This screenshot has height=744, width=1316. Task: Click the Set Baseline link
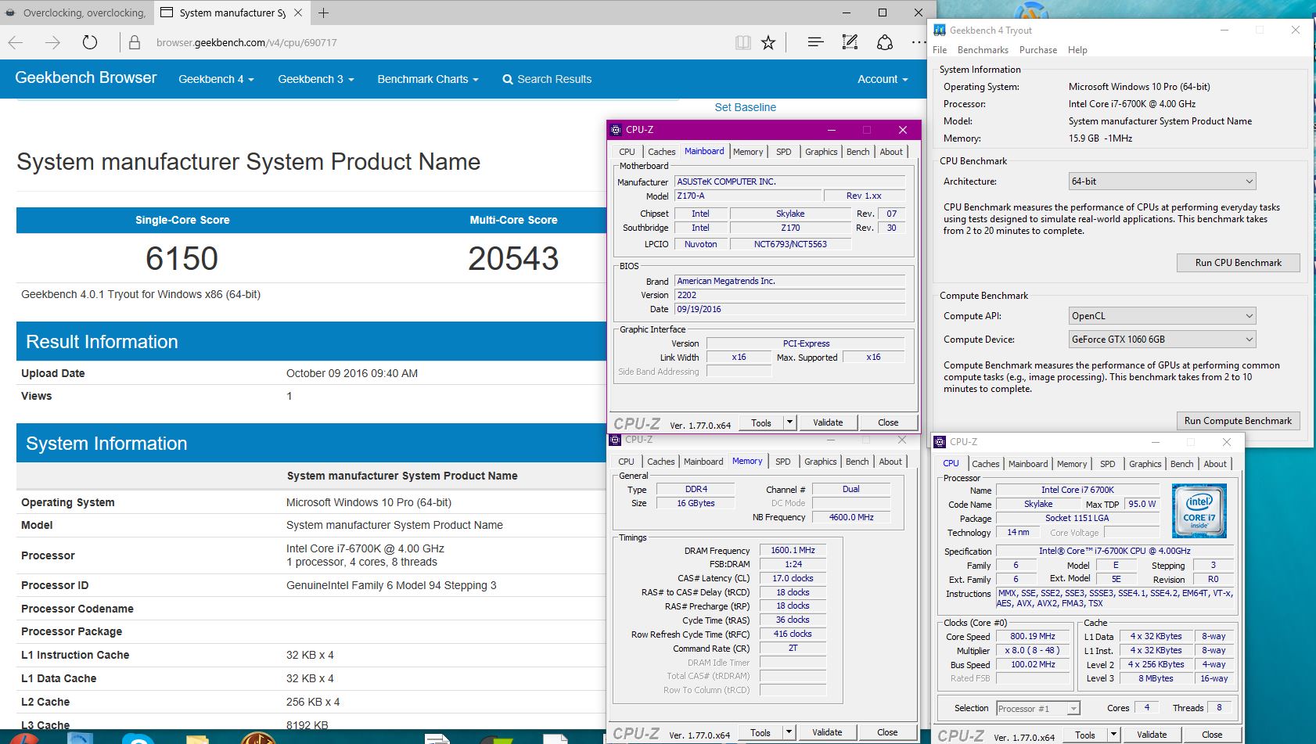745,107
